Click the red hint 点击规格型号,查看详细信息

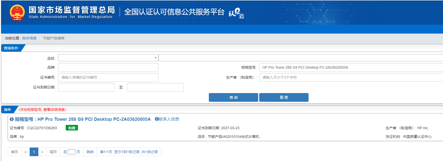click(42, 110)
